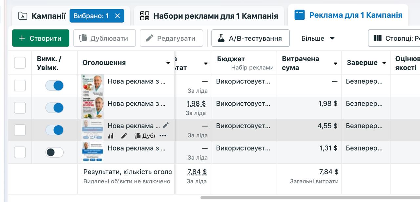
Task: Select checkbox of the 1,31 $ ad row
Action: pos(20,152)
